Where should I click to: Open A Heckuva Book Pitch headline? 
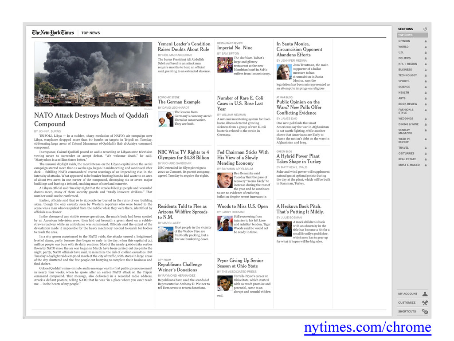point(300,209)
